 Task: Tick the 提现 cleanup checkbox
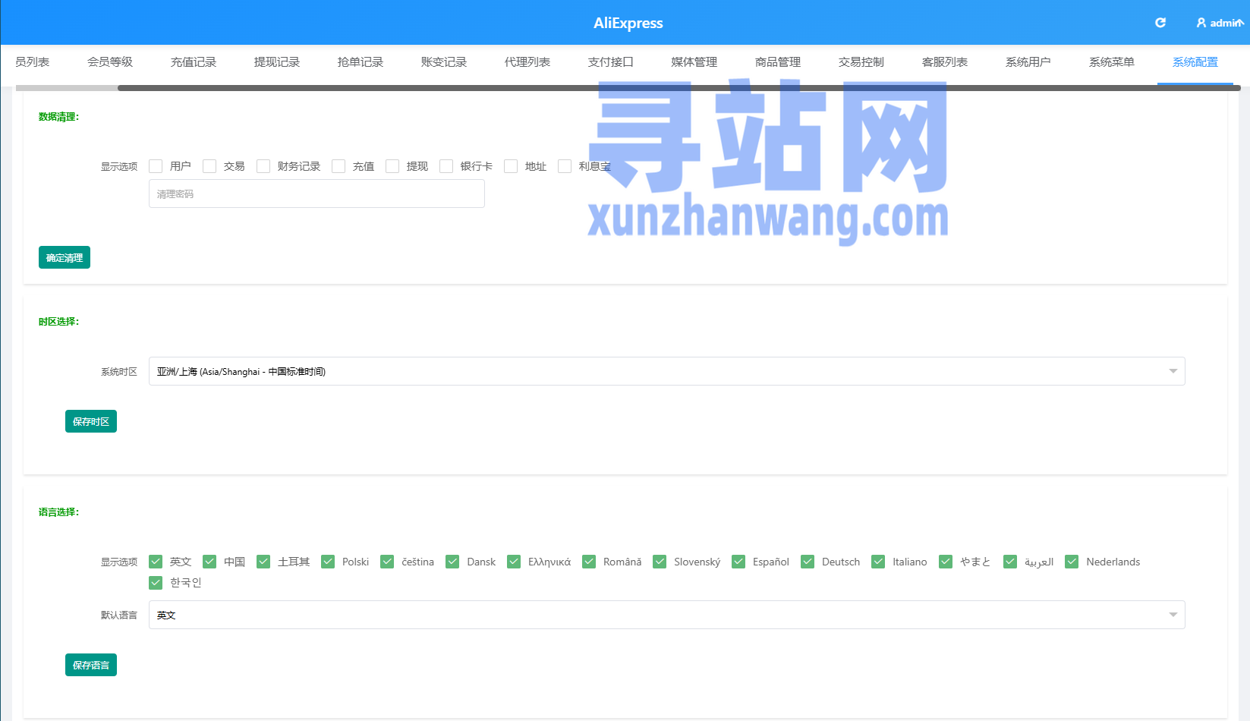(392, 166)
